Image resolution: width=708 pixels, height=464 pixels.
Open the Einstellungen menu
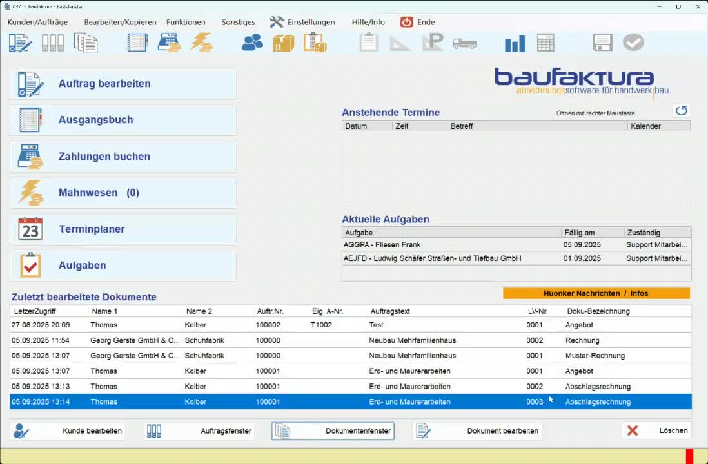[311, 22]
